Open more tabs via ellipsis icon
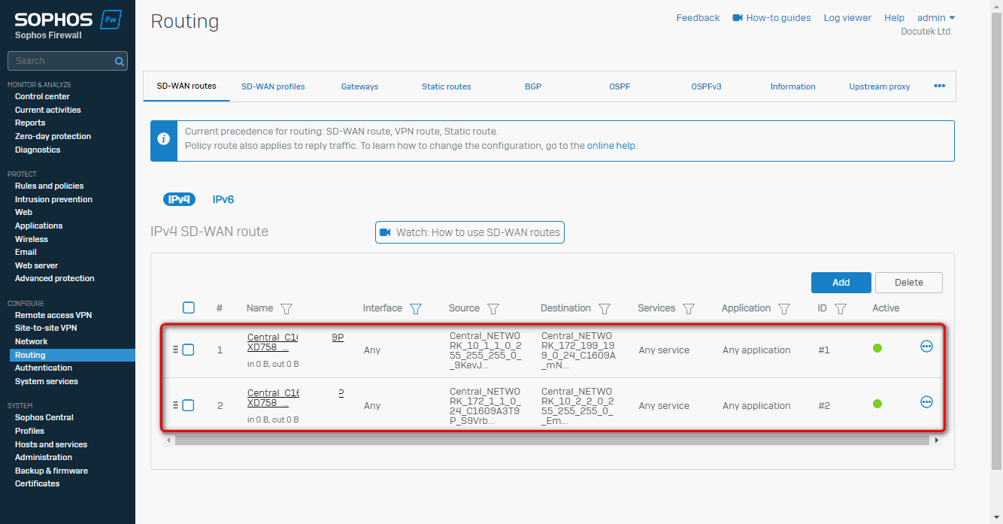 coord(939,86)
